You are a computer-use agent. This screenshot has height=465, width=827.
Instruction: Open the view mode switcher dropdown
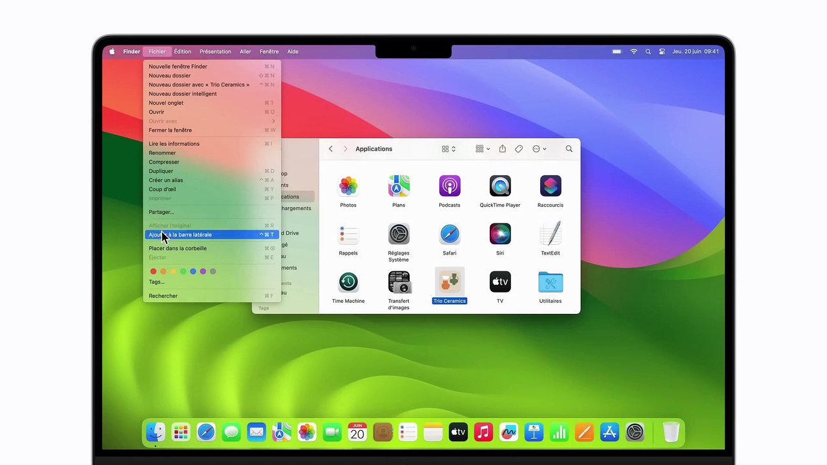(449, 149)
